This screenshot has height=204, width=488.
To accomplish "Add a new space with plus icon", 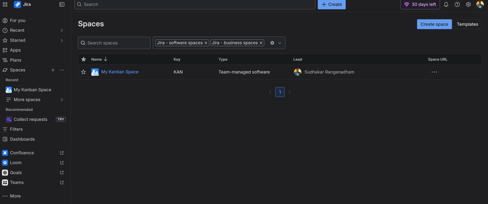I will coord(53,70).
